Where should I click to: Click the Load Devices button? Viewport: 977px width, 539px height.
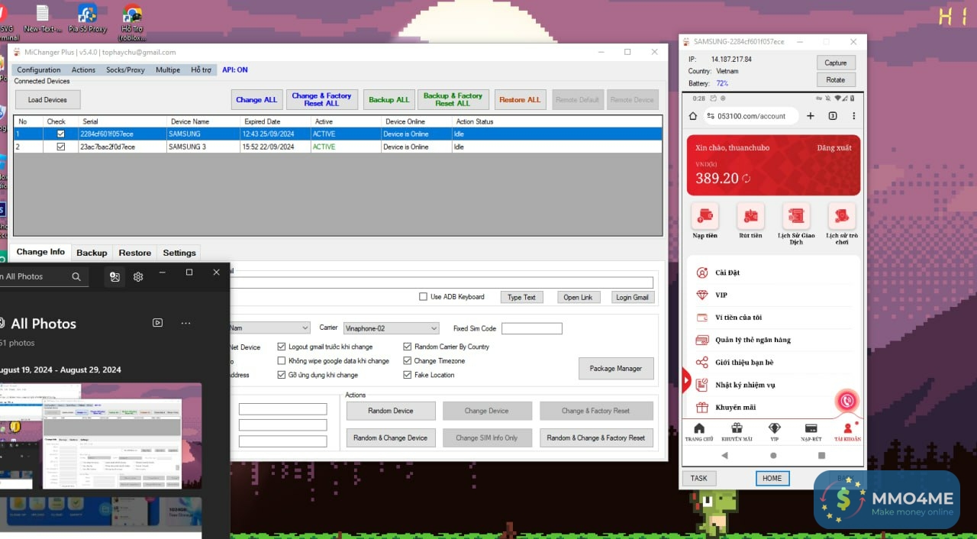click(x=47, y=100)
